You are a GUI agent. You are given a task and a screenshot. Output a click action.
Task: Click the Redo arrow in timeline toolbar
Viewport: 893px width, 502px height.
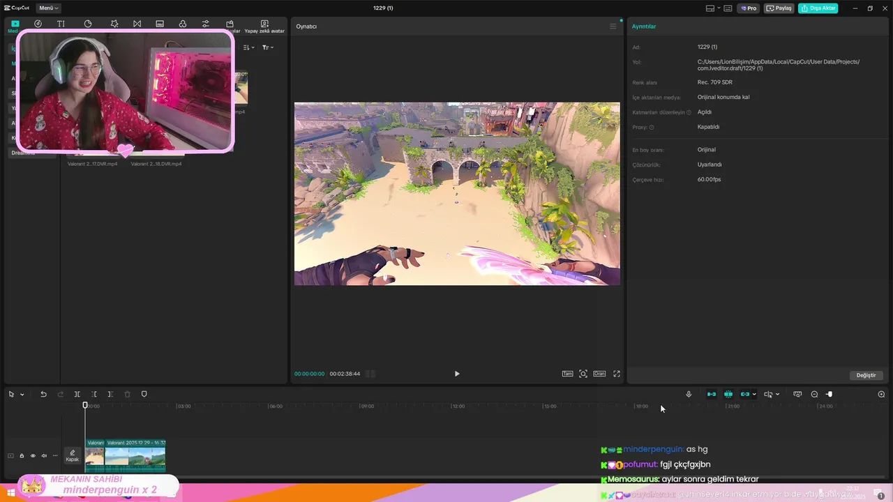(x=60, y=394)
